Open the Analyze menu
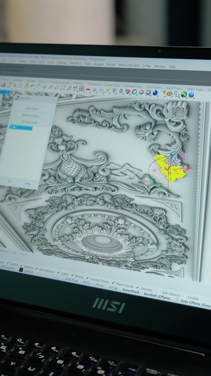 click(x=98, y=64)
